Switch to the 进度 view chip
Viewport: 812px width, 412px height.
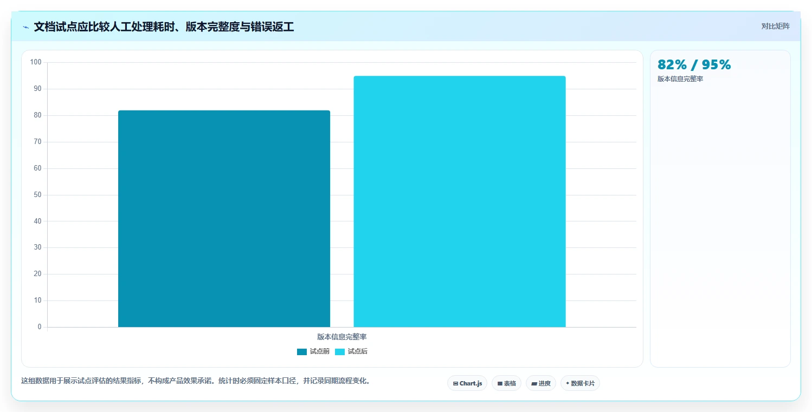[x=541, y=383]
